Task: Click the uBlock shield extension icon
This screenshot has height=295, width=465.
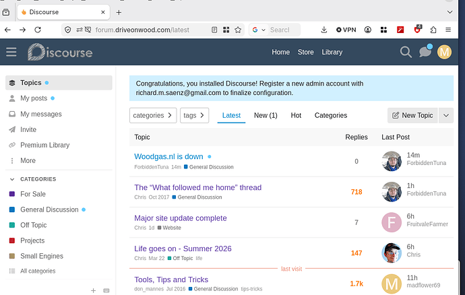Action: click(x=418, y=30)
